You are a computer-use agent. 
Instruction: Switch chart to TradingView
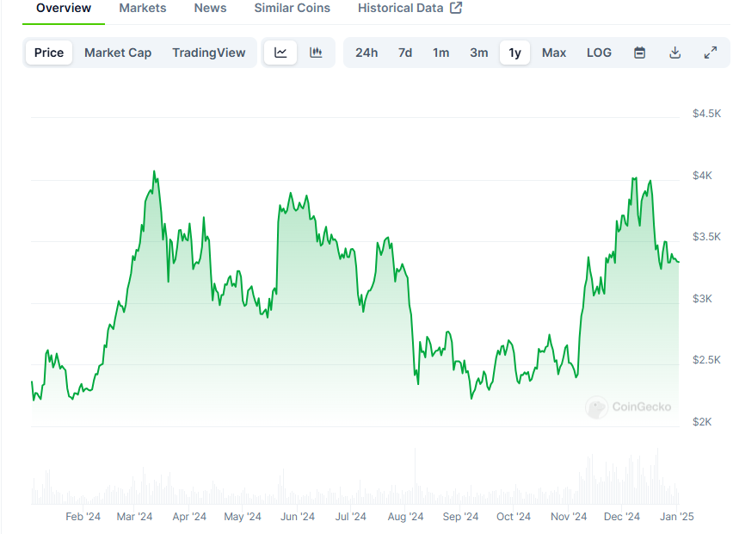tap(208, 53)
